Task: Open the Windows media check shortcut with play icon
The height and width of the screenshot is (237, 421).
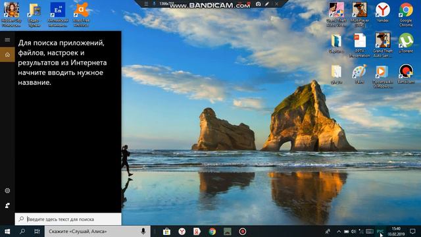Action: coord(383,76)
